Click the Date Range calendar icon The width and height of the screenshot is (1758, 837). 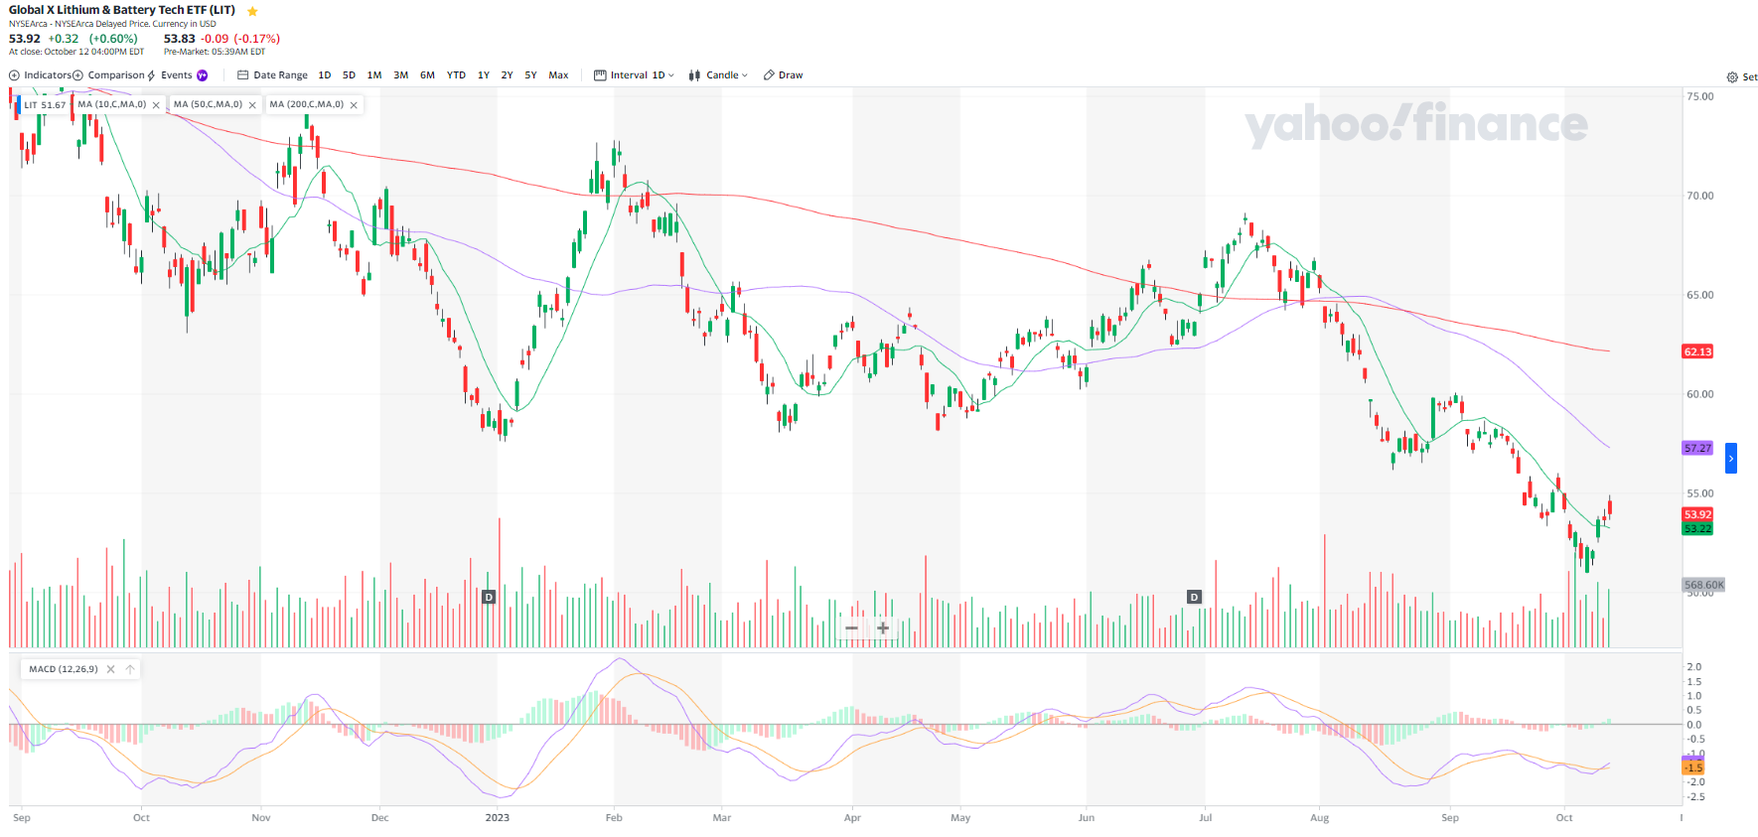pyautogui.click(x=242, y=75)
